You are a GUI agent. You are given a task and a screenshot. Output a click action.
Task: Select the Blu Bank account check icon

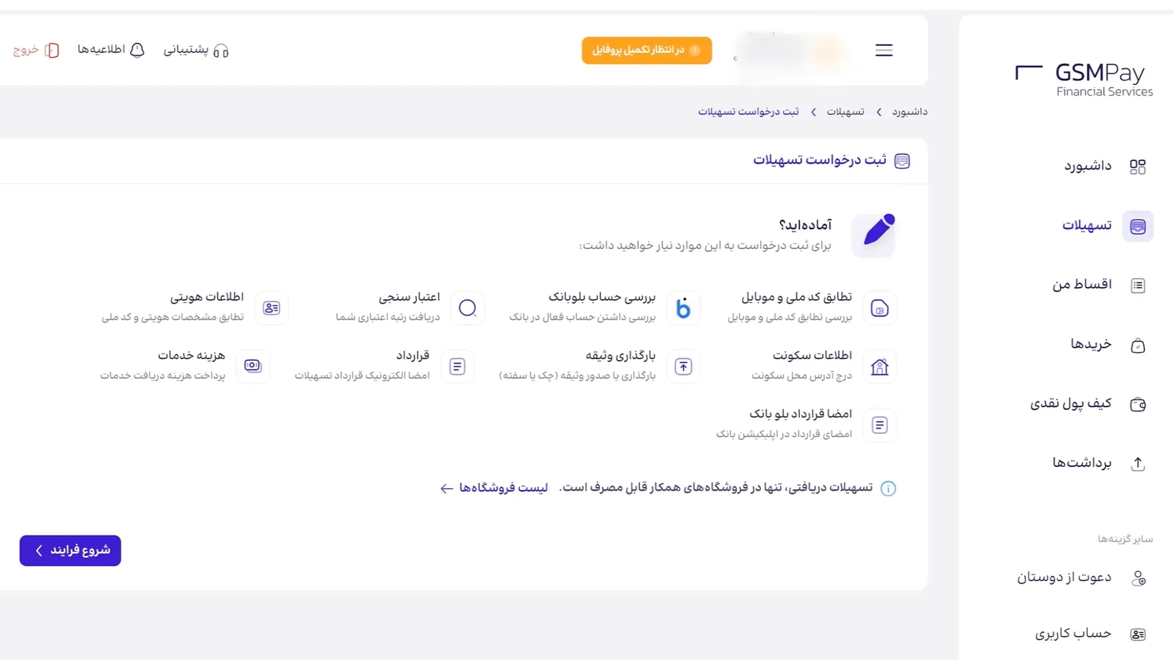[683, 308]
